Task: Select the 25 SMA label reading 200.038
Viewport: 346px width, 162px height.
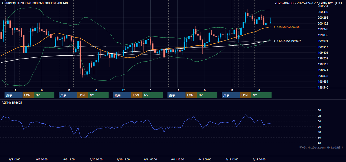Action: coord(286,27)
